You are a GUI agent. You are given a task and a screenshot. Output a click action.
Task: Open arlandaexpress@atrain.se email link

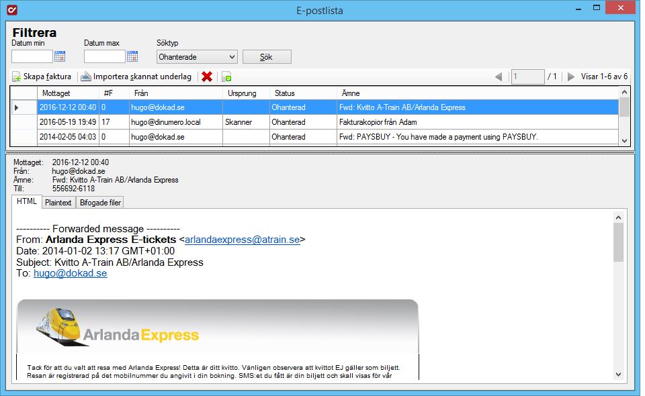click(243, 240)
